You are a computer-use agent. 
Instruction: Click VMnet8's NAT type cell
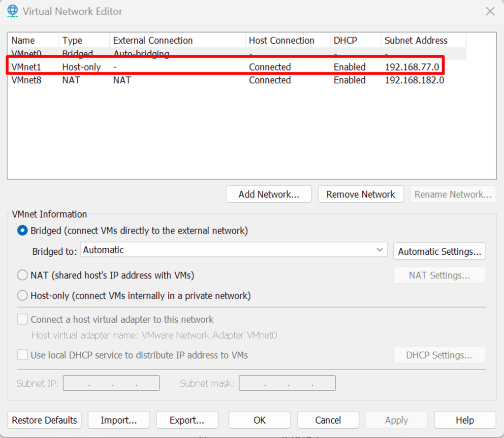pos(71,80)
